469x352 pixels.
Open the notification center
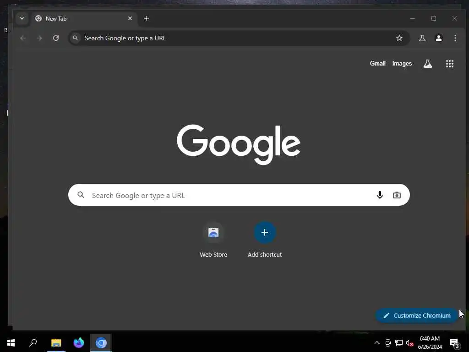click(x=455, y=343)
